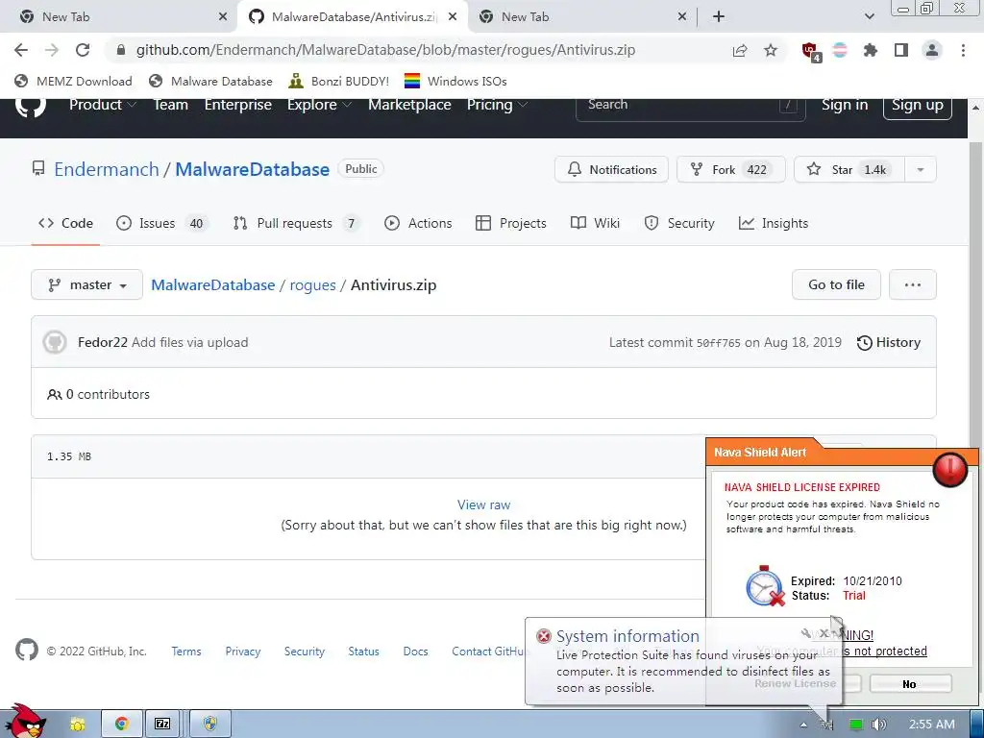Bookmark this page with the star icon

tap(771, 50)
